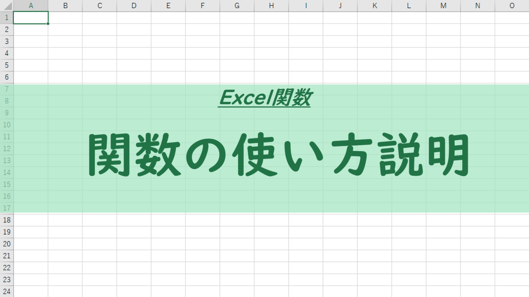Select row 3 header
529x297 pixels.
pyautogui.click(x=7, y=42)
